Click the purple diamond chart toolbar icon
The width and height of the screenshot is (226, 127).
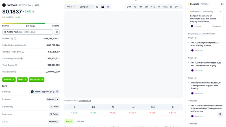coord(108,7)
